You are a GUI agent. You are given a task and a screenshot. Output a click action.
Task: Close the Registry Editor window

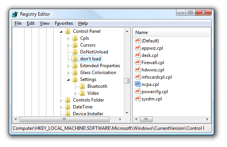[x=203, y=12]
